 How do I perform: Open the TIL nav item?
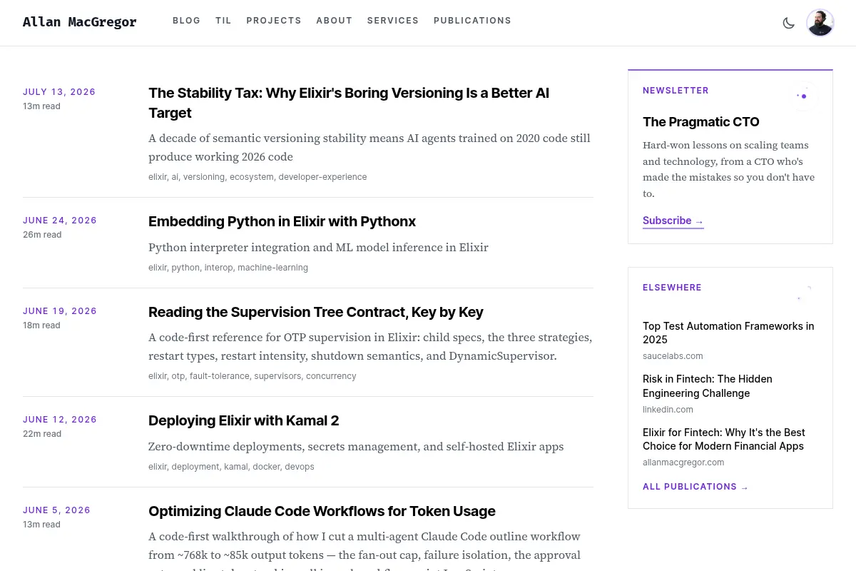pyautogui.click(x=224, y=21)
